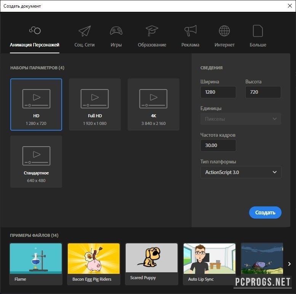
Task: Select the HD 1280 x 720 preset
Action: (x=36, y=104)
